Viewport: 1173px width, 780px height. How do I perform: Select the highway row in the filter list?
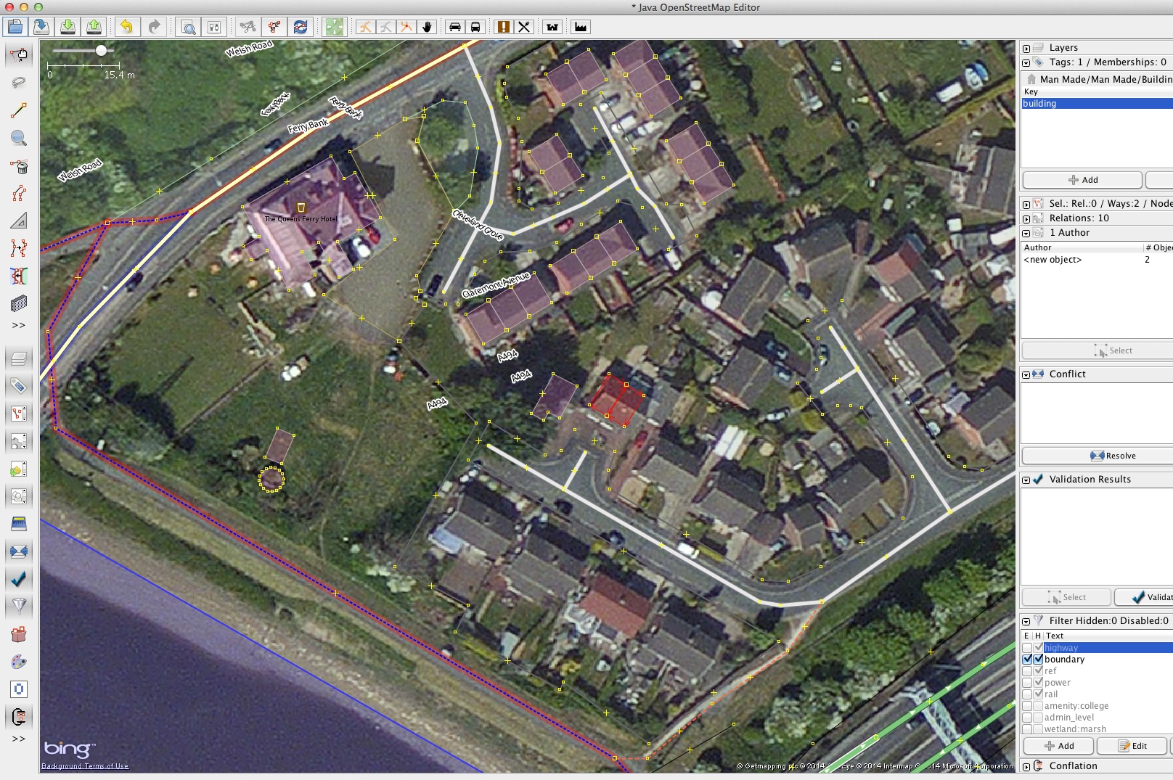coord(1063,647)
